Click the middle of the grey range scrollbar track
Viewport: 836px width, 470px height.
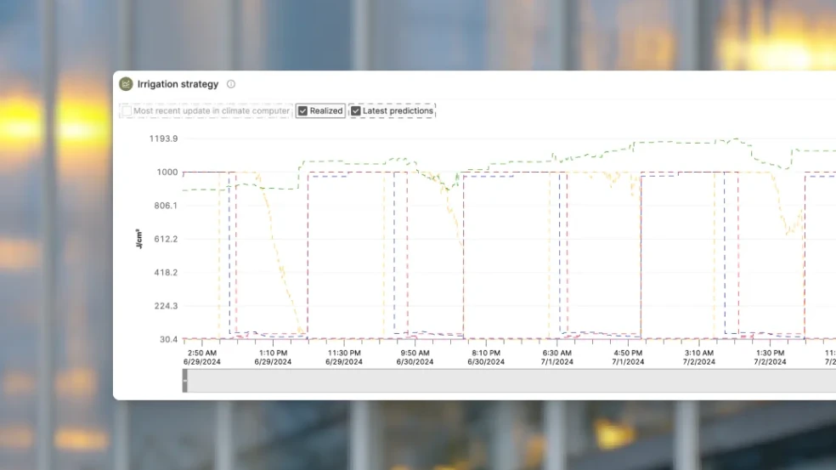pyautogui.click(x=510, y=381)
